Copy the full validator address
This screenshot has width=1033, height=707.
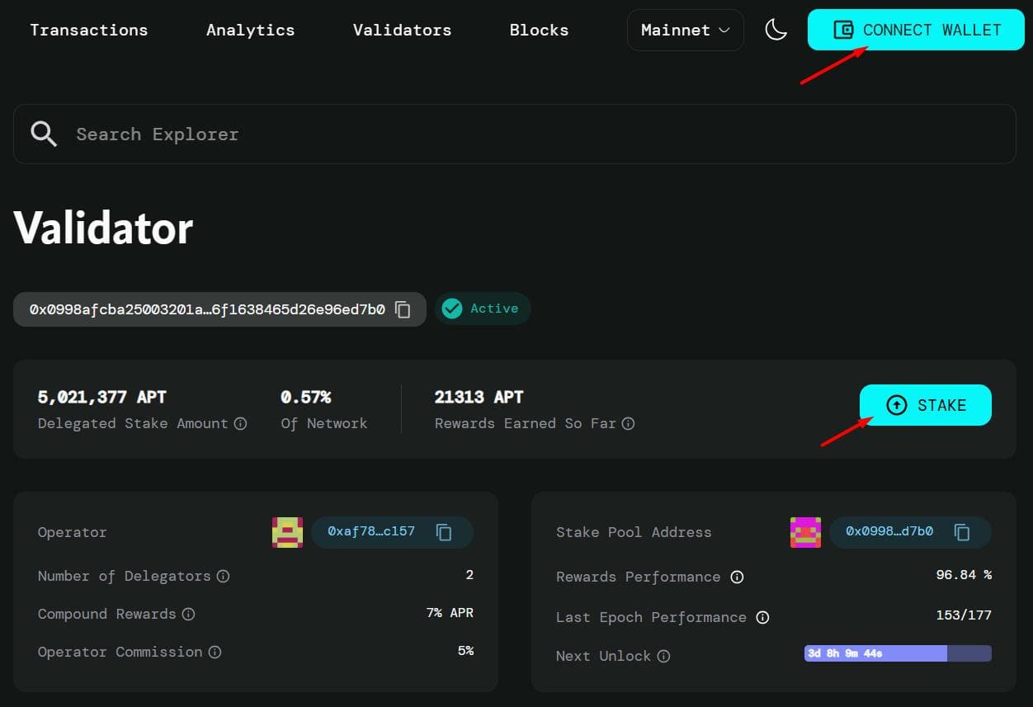point(403,309)
